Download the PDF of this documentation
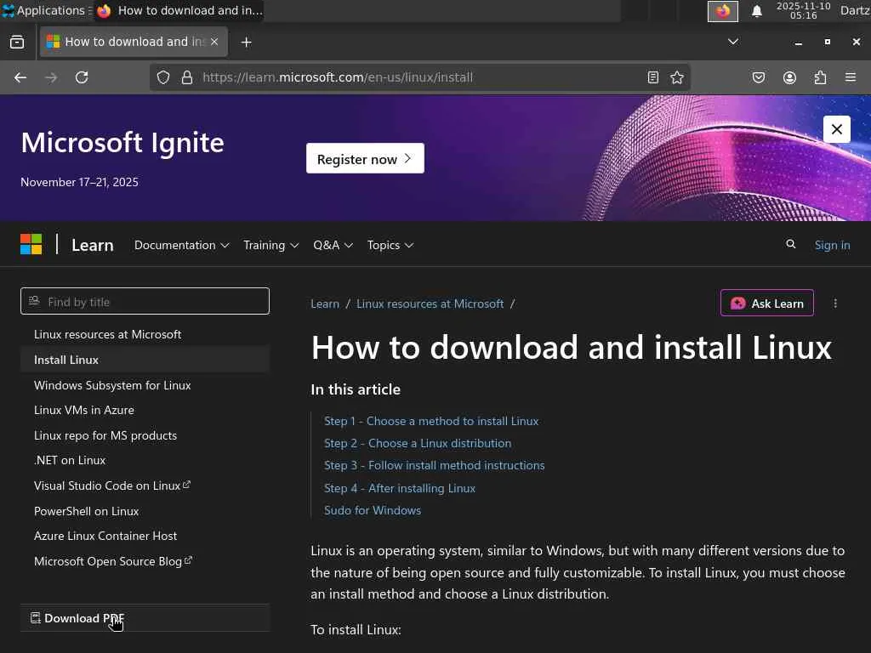The width and height of the screenshot is (871, 653). [145, 618]
